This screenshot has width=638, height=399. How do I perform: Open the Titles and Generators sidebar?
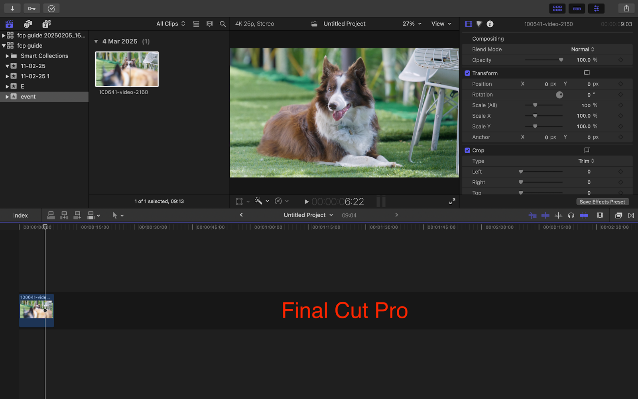click(x=47, y=24)
